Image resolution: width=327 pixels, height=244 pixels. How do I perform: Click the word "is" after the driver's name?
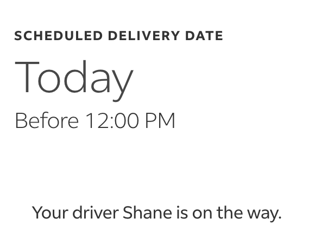coord(181,213)
